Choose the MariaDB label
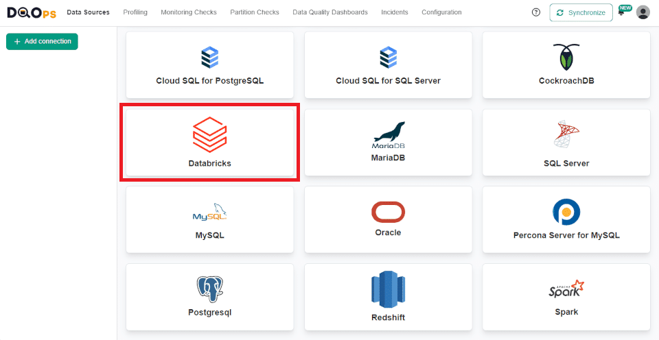The image size is (659, 340). pos(388,158)
